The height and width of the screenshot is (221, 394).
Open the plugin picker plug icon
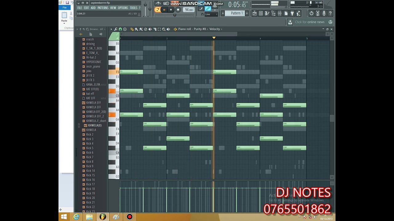(x=292, y=14)
